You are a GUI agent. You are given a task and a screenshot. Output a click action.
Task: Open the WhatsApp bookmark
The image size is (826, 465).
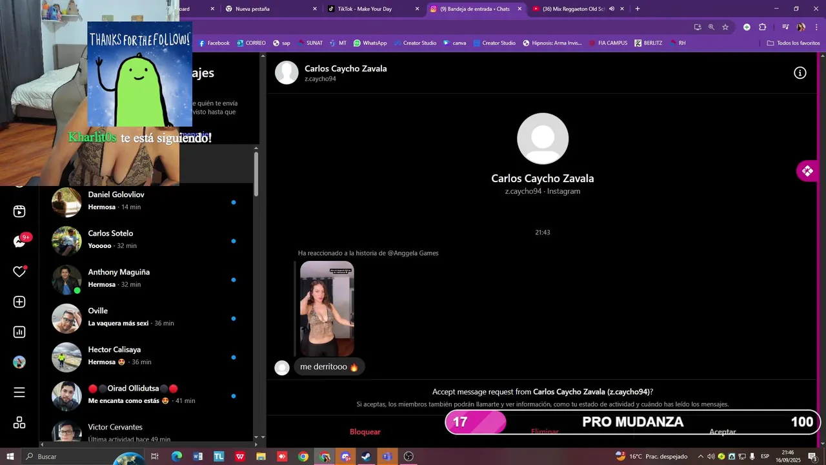click(x=370, y=43)
